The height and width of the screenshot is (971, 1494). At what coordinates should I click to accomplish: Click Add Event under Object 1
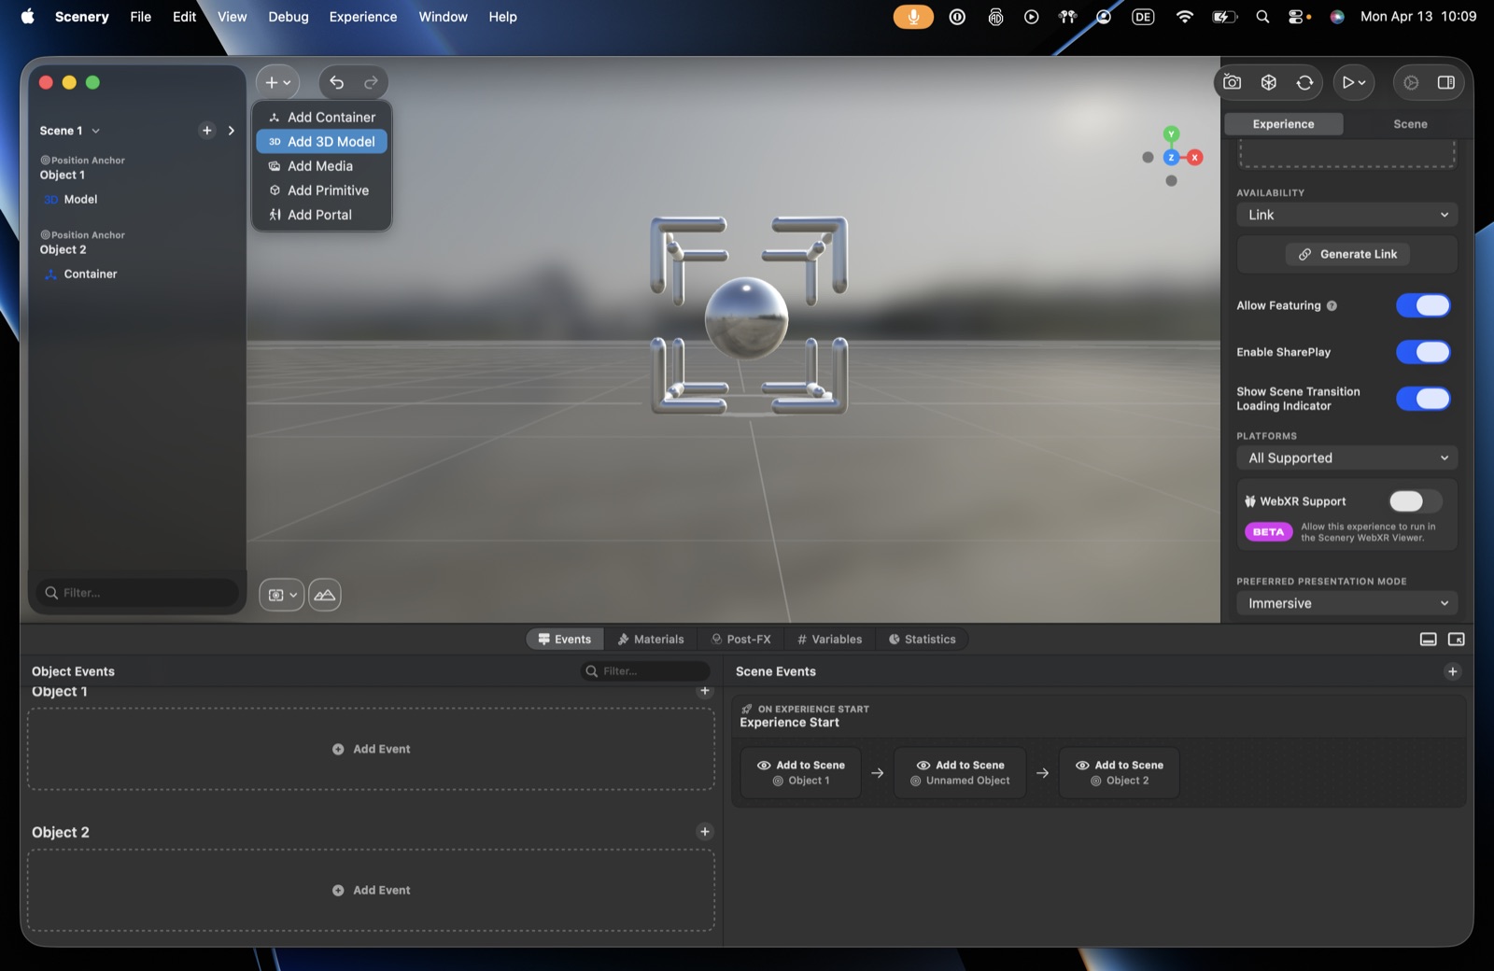[372, 749]
